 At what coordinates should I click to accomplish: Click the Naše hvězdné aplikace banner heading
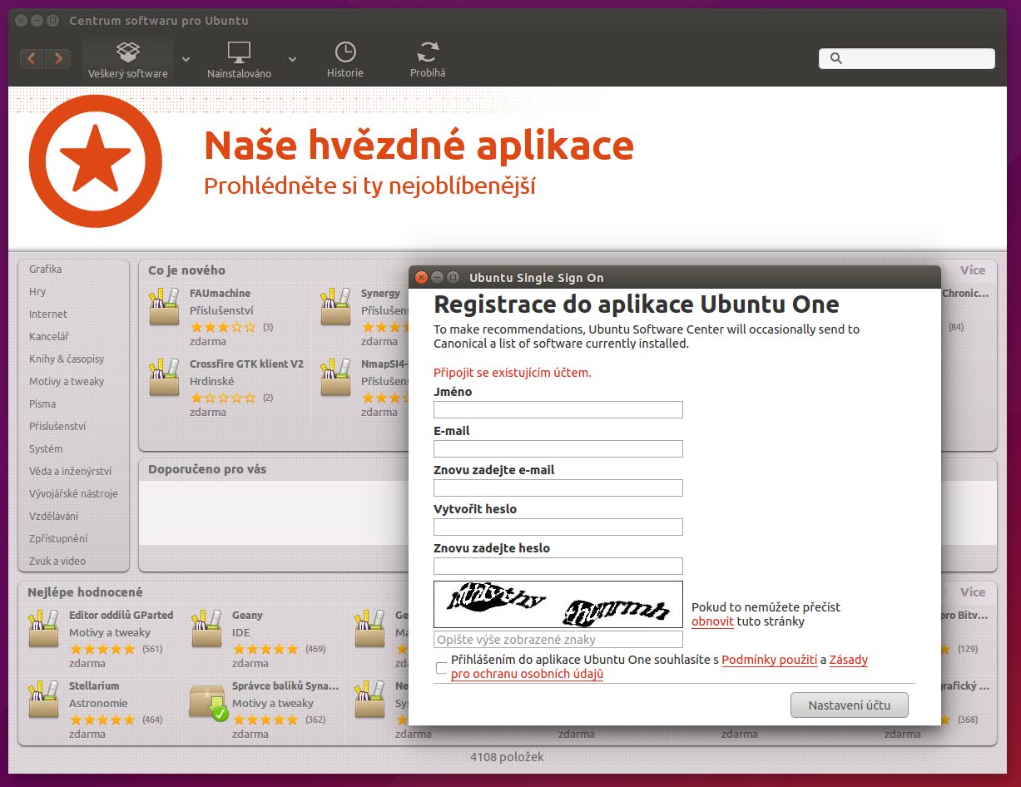pyautogui.click(x=419, y=145)
